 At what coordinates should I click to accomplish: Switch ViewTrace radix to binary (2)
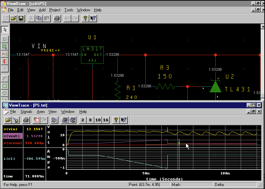point(82,120)
